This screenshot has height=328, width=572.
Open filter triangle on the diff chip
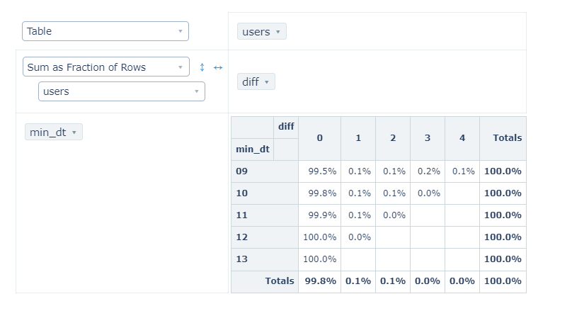coord(266,82)
